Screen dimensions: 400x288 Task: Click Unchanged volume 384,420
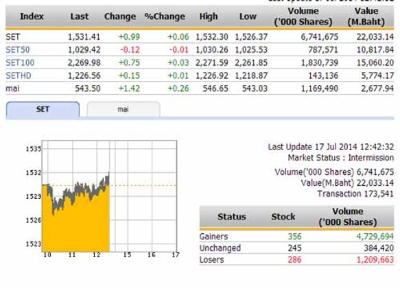379,248
